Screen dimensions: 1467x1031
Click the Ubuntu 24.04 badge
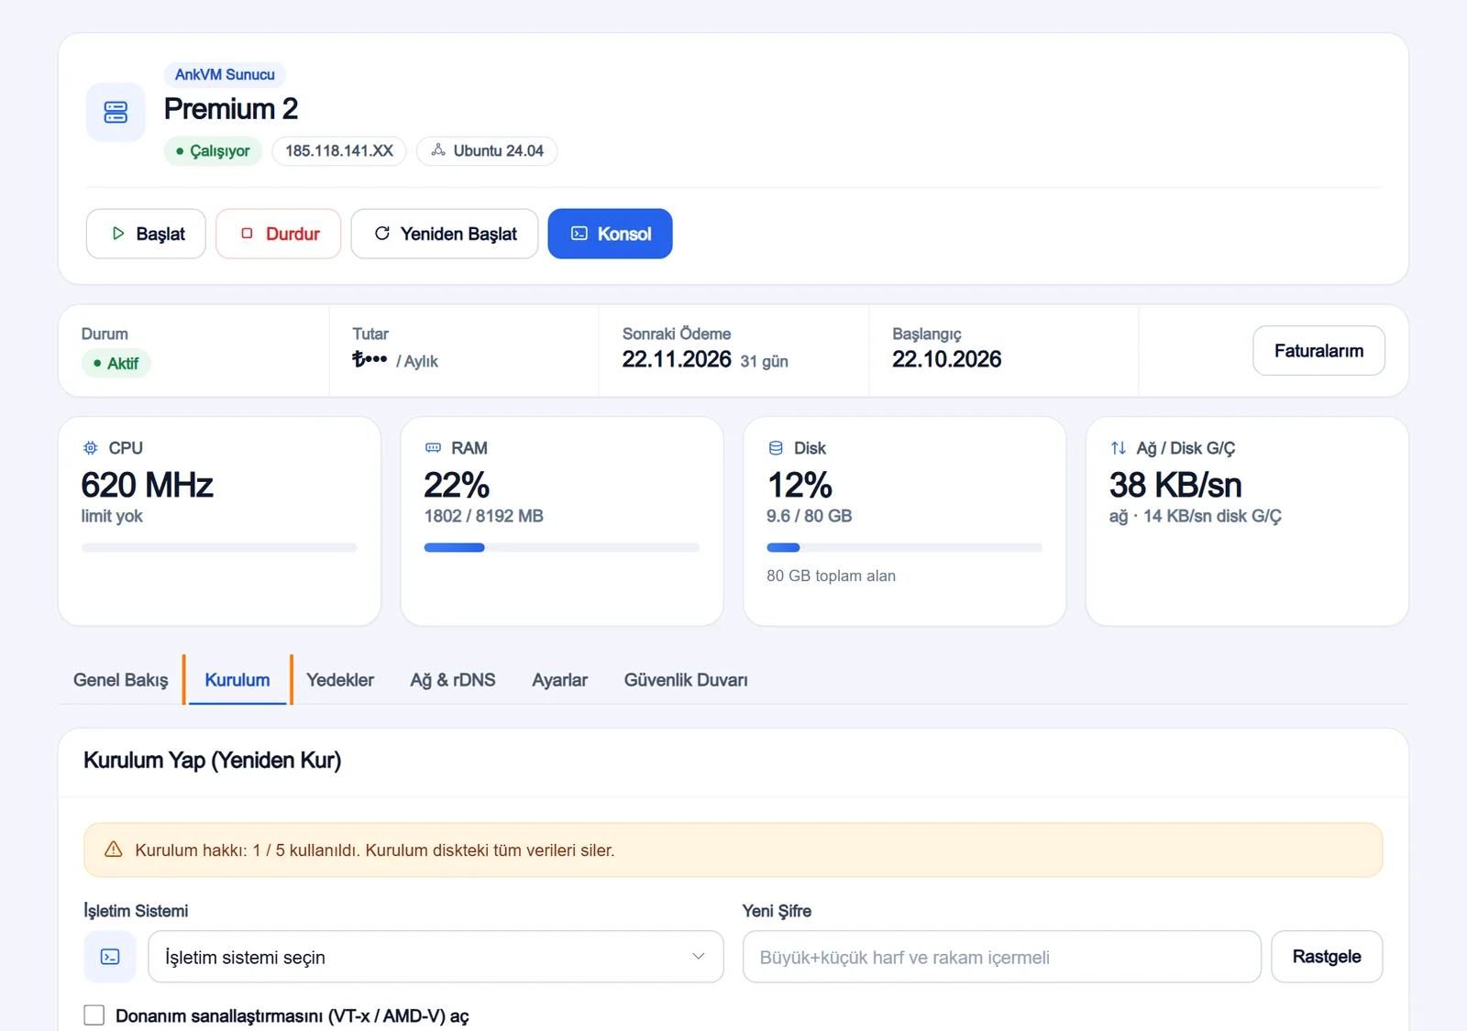coord(487,150)
